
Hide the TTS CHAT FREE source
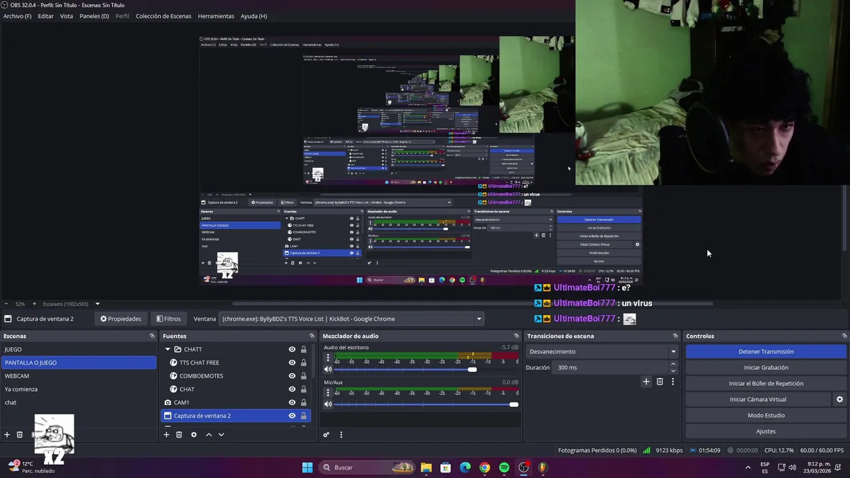(292, 362)
